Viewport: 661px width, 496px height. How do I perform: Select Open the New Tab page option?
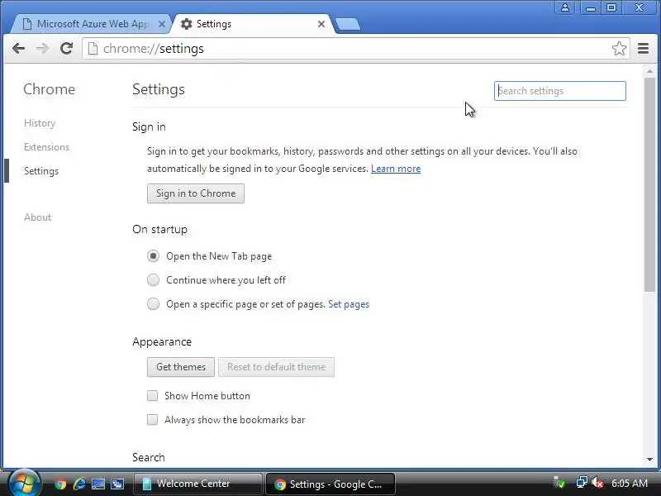153,256
